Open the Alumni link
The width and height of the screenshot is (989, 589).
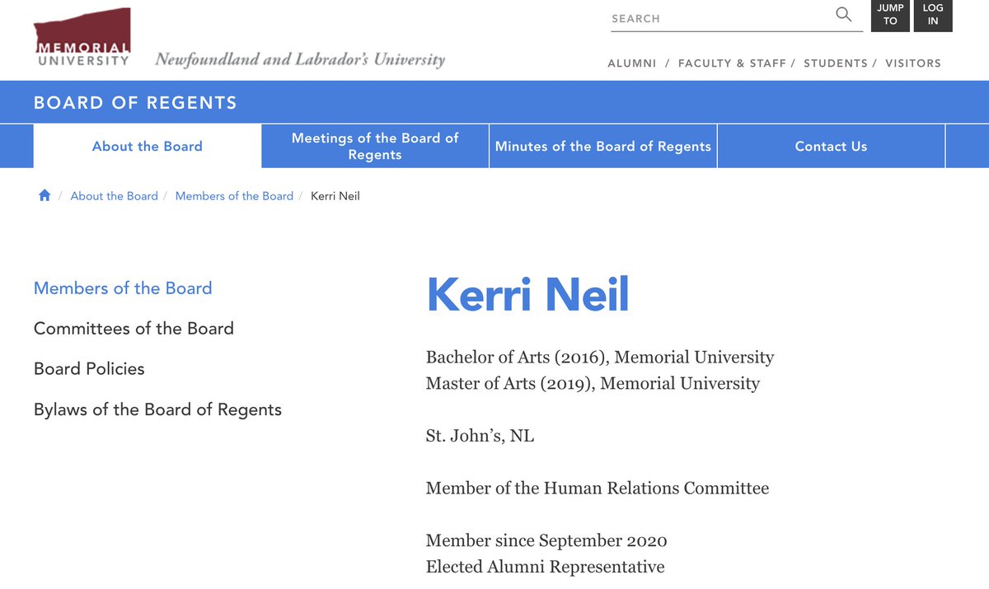point(632,63)
